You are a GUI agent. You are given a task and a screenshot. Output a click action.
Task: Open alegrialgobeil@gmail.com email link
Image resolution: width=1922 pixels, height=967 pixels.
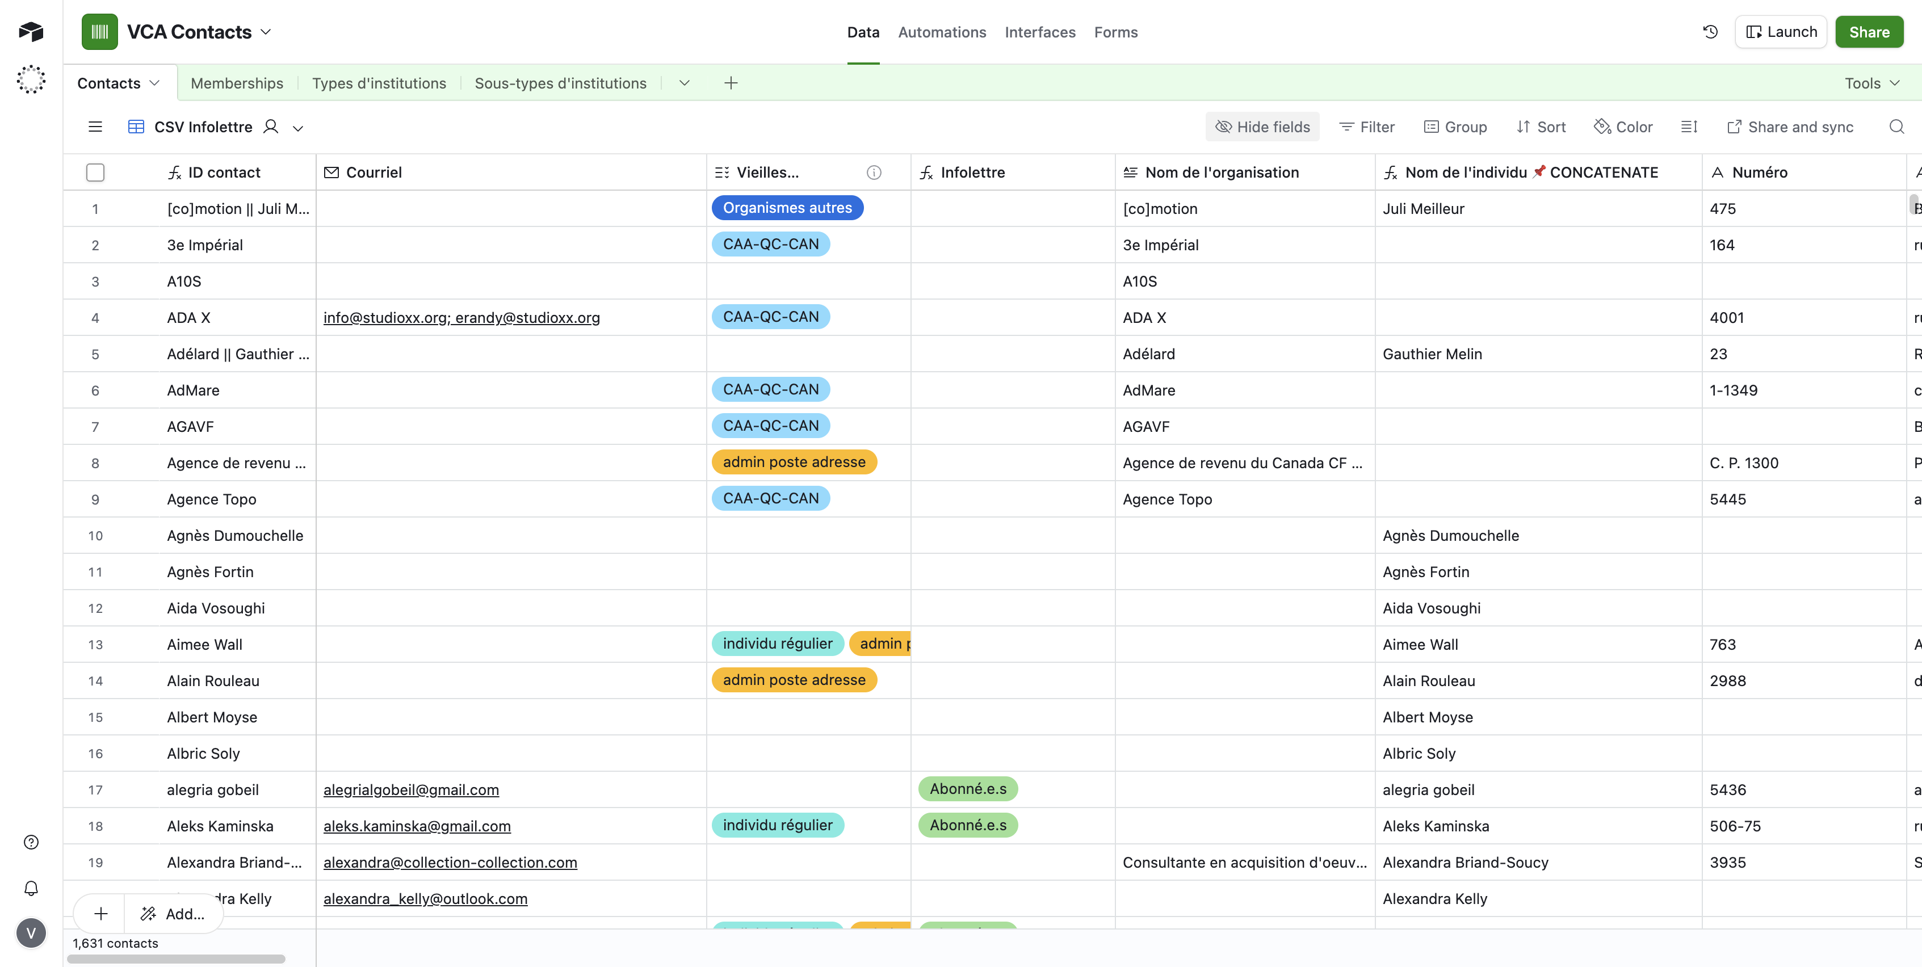click(410, 789)
